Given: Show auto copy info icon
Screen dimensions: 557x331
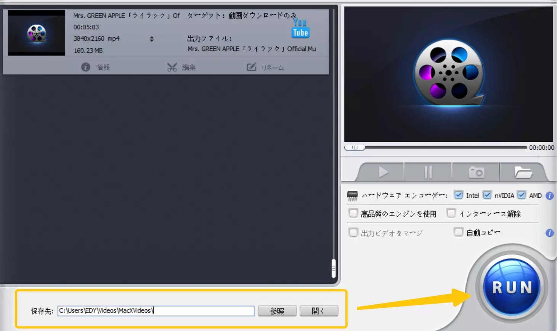Looking at the screenshot, I should (x=549, y=233).
